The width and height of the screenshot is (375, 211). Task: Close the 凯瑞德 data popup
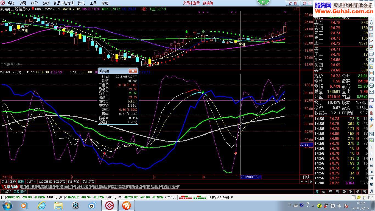point(133,71)
